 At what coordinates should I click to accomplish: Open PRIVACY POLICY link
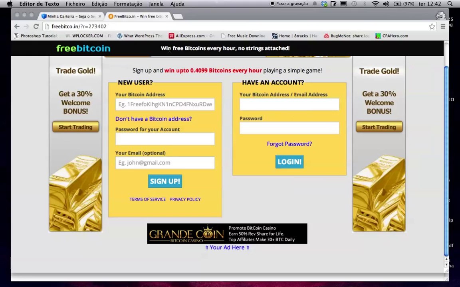coord(185,199)
